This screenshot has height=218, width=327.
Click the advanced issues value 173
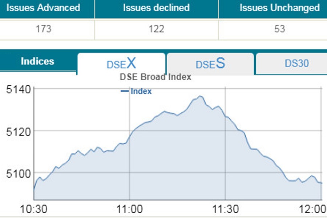(43, 29)
